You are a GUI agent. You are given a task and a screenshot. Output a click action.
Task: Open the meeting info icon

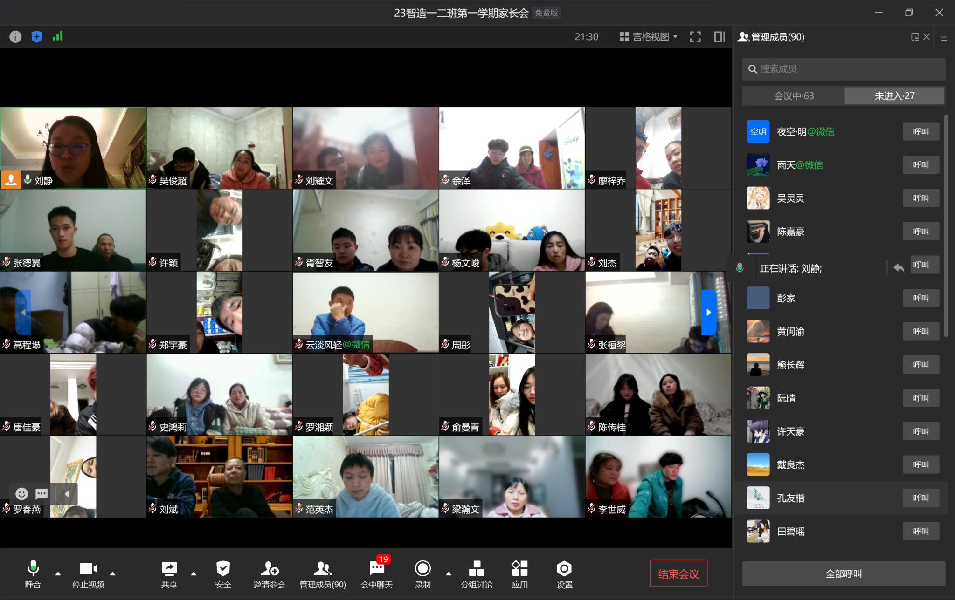[15, 37]
